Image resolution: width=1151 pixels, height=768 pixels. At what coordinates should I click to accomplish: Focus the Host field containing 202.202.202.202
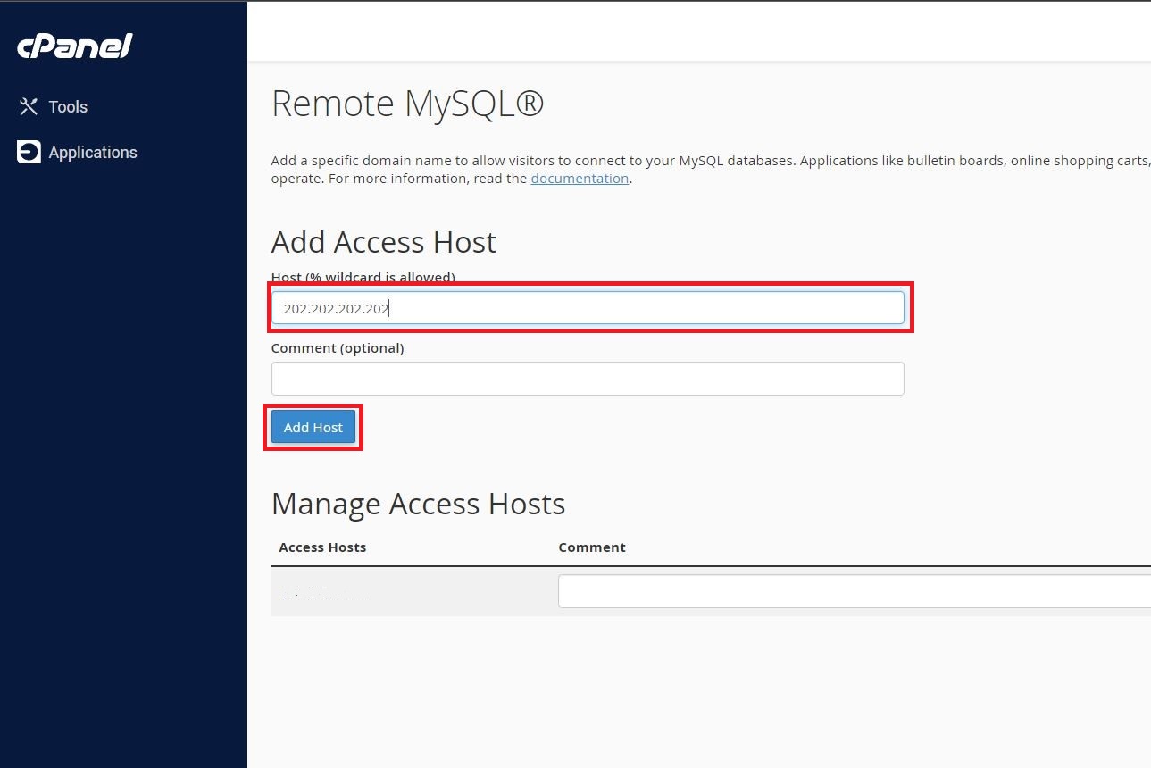[588, 308]
